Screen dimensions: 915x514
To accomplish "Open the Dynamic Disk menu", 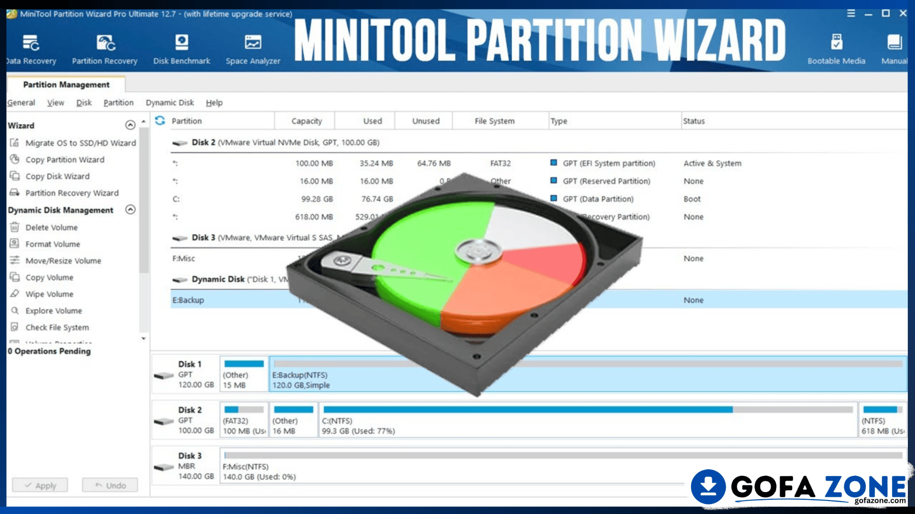I will [x=170, y=102].
